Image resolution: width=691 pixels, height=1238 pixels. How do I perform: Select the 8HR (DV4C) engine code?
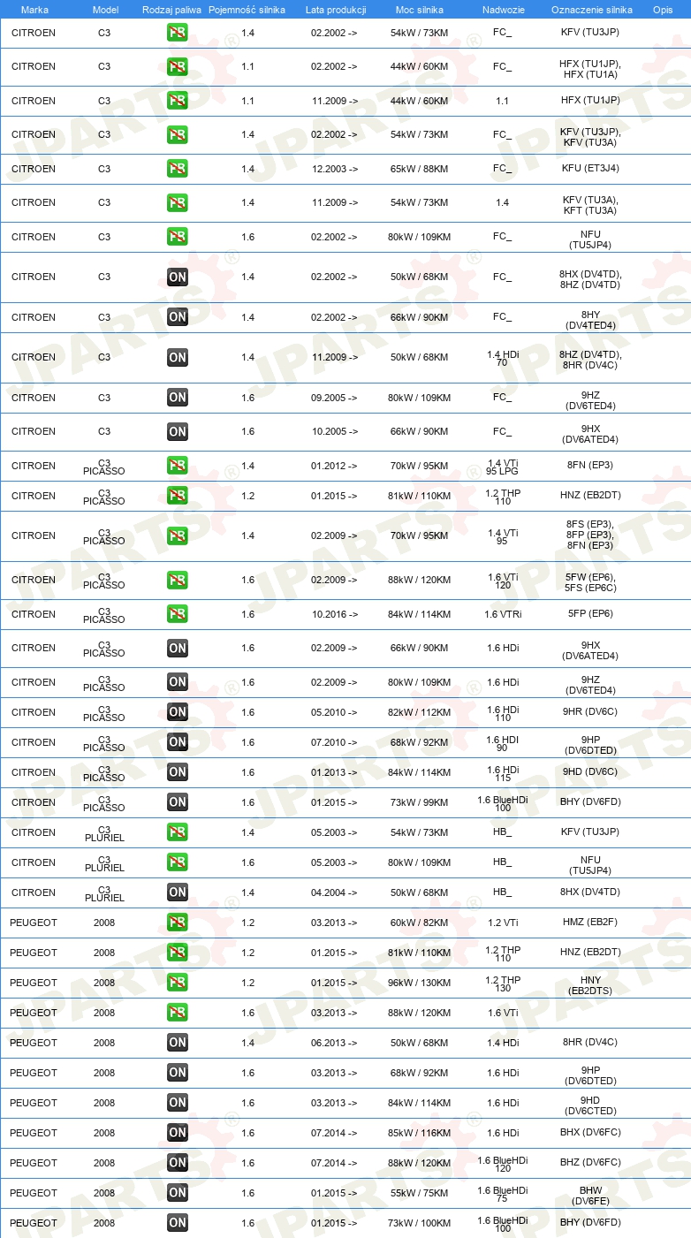[590, 1043]
